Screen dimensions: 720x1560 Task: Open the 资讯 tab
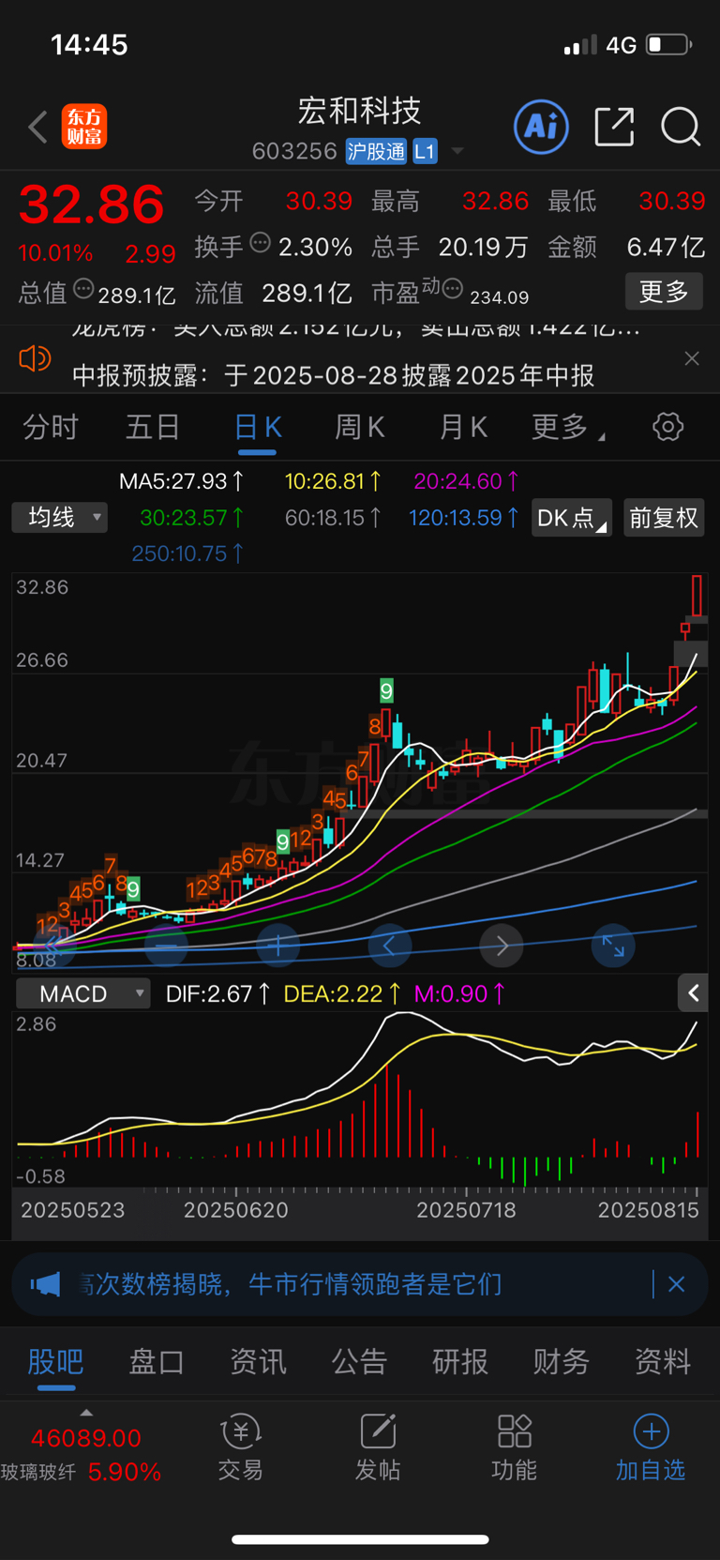pyautogui.click(x=258, y=1361)
